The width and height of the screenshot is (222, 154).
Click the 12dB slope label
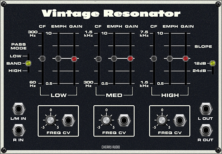click(200, 63)
